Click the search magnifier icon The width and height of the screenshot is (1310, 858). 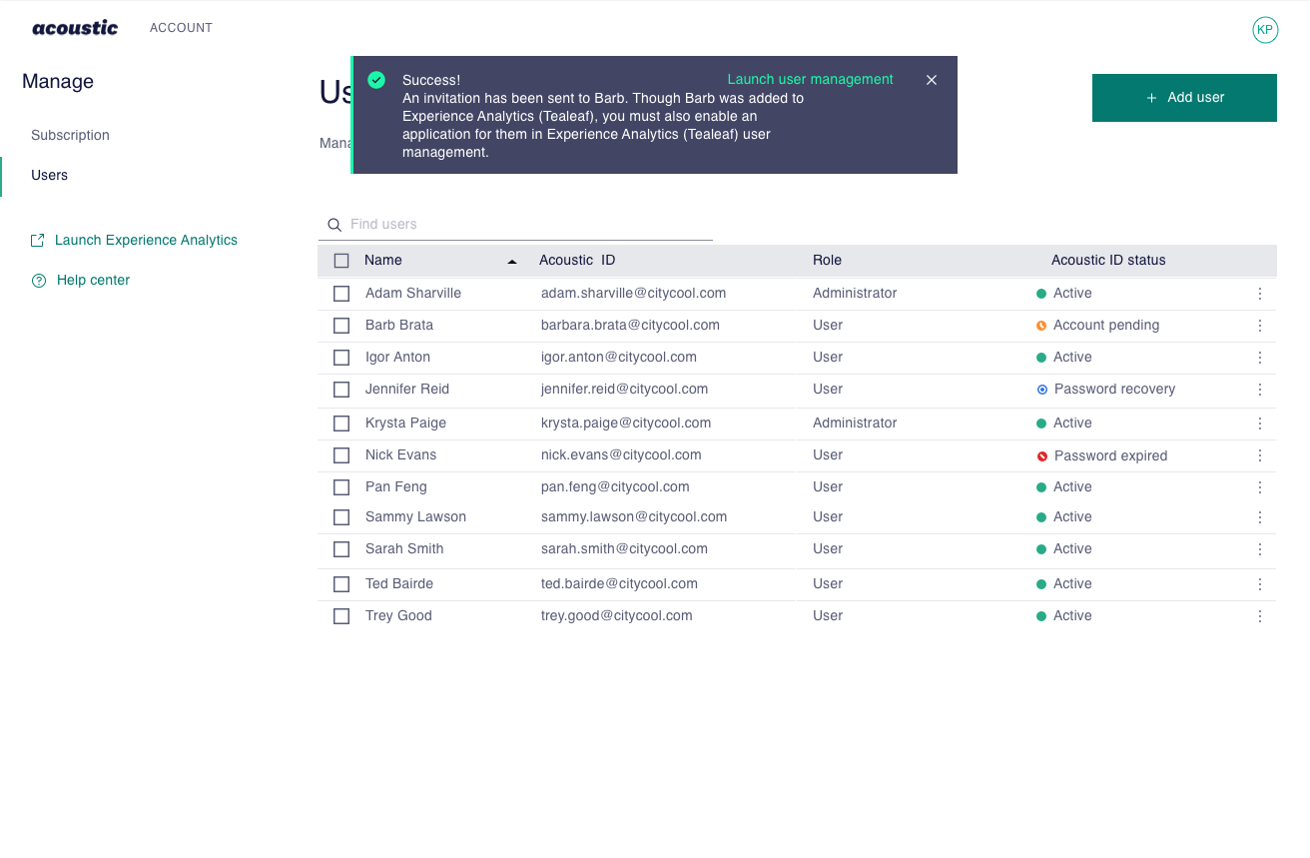[x=334, y=225]
